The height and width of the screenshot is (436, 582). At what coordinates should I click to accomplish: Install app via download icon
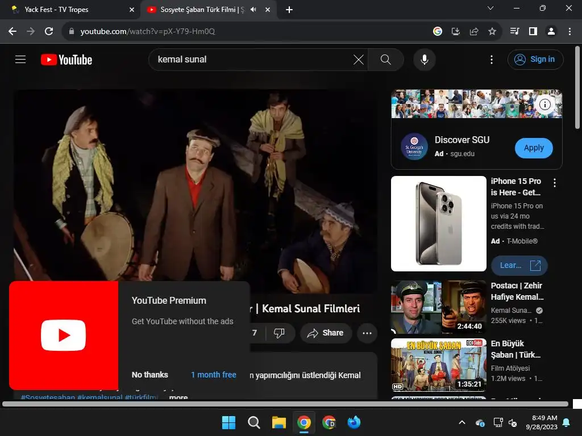[x=456, y=31]
